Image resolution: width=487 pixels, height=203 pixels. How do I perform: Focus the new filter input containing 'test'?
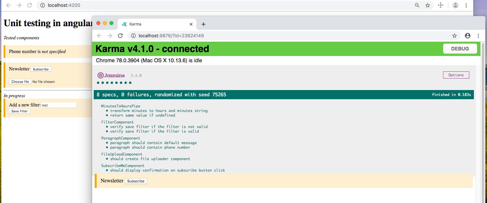tap(59, 105)
